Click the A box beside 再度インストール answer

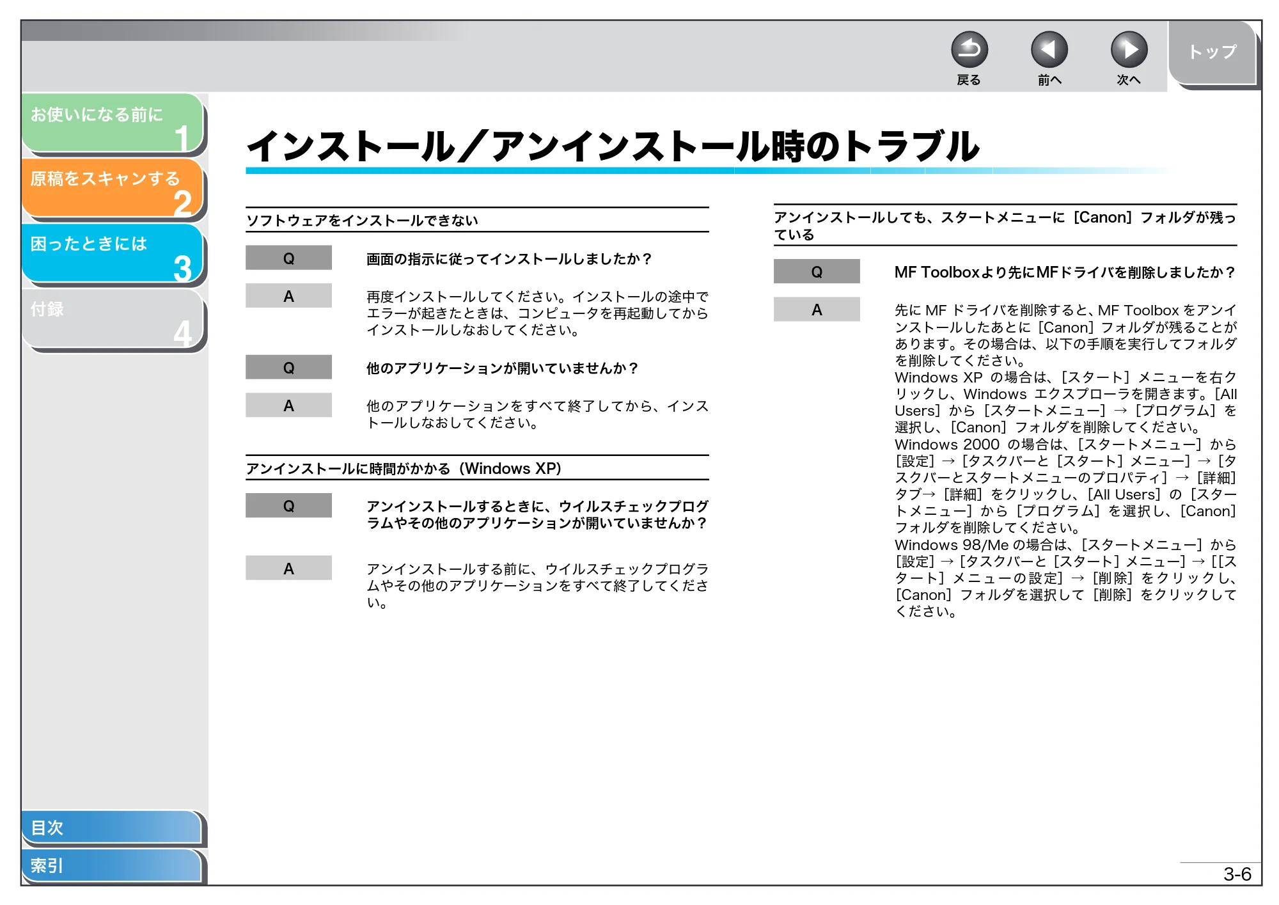pyautogui.click(x=288, y=296)
